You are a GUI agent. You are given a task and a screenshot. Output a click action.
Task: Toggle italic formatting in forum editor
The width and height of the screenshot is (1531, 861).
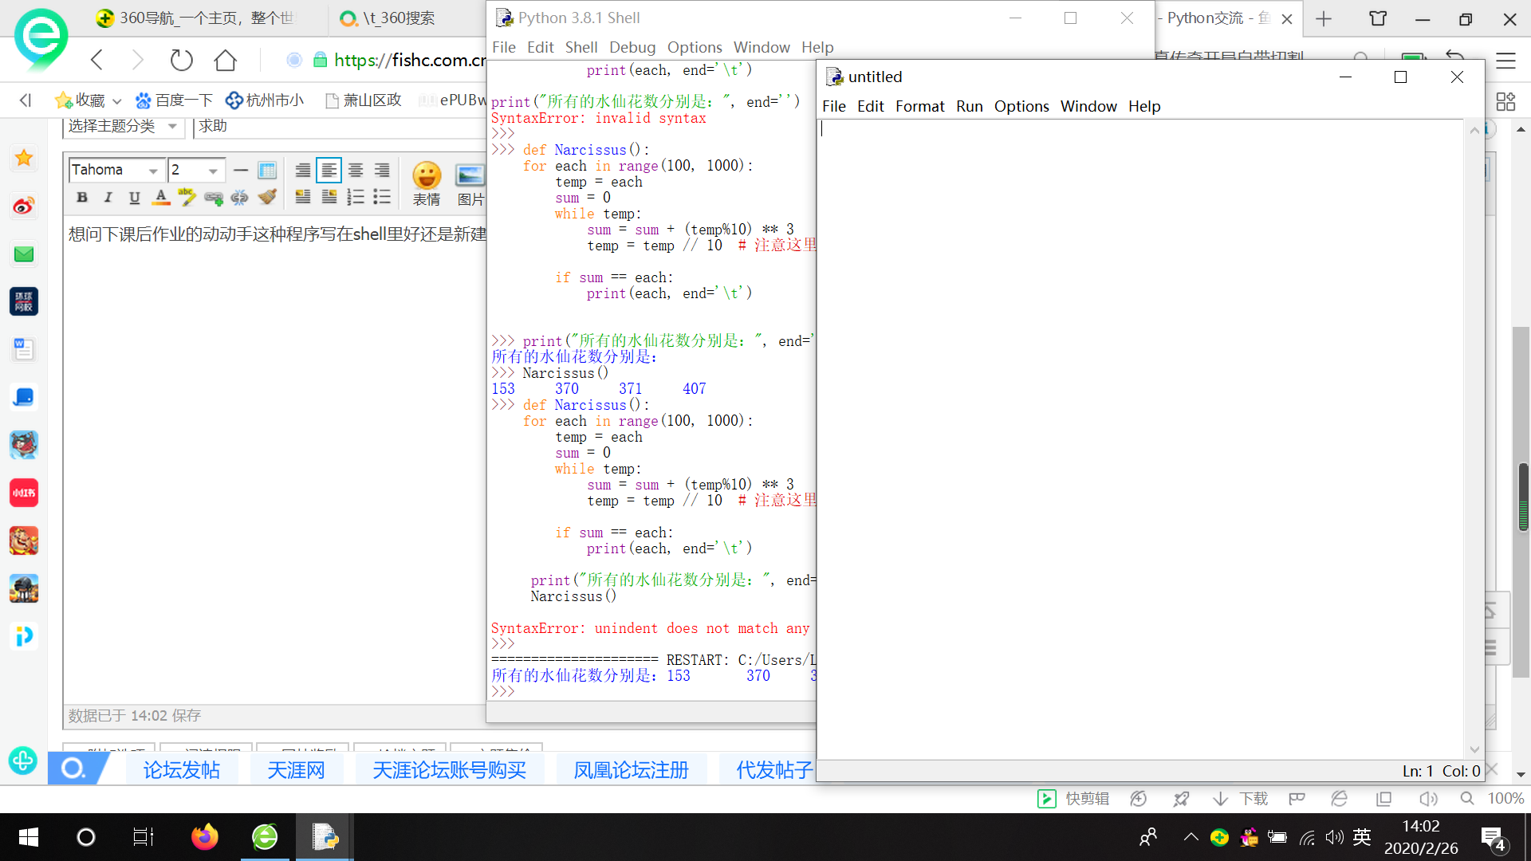click(108, 197)
